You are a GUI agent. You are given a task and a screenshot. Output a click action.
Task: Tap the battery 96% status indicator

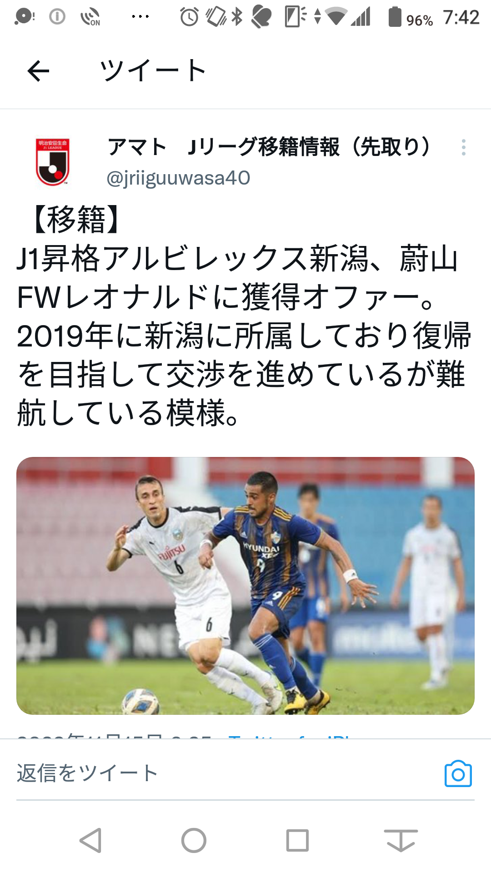click(x=410, y=17)
